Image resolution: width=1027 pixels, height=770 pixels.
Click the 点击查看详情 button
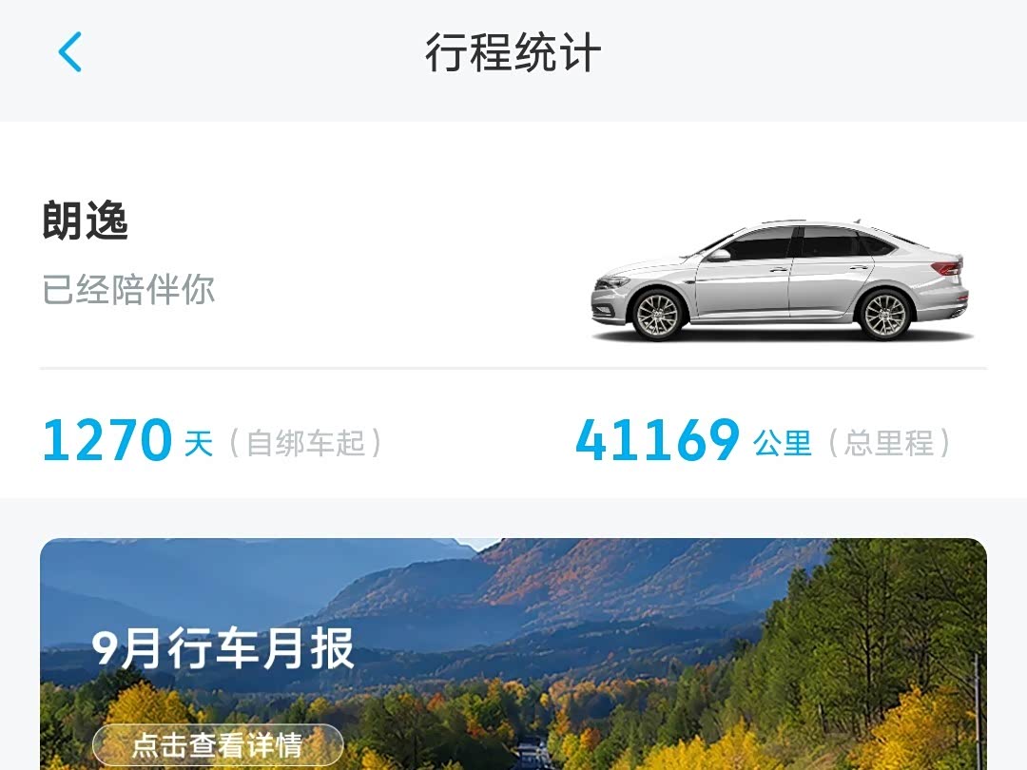[218, 745]
